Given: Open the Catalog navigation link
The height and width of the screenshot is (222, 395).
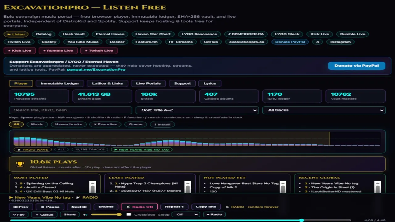Looking at the screenshot, I should tap(44, 34).
